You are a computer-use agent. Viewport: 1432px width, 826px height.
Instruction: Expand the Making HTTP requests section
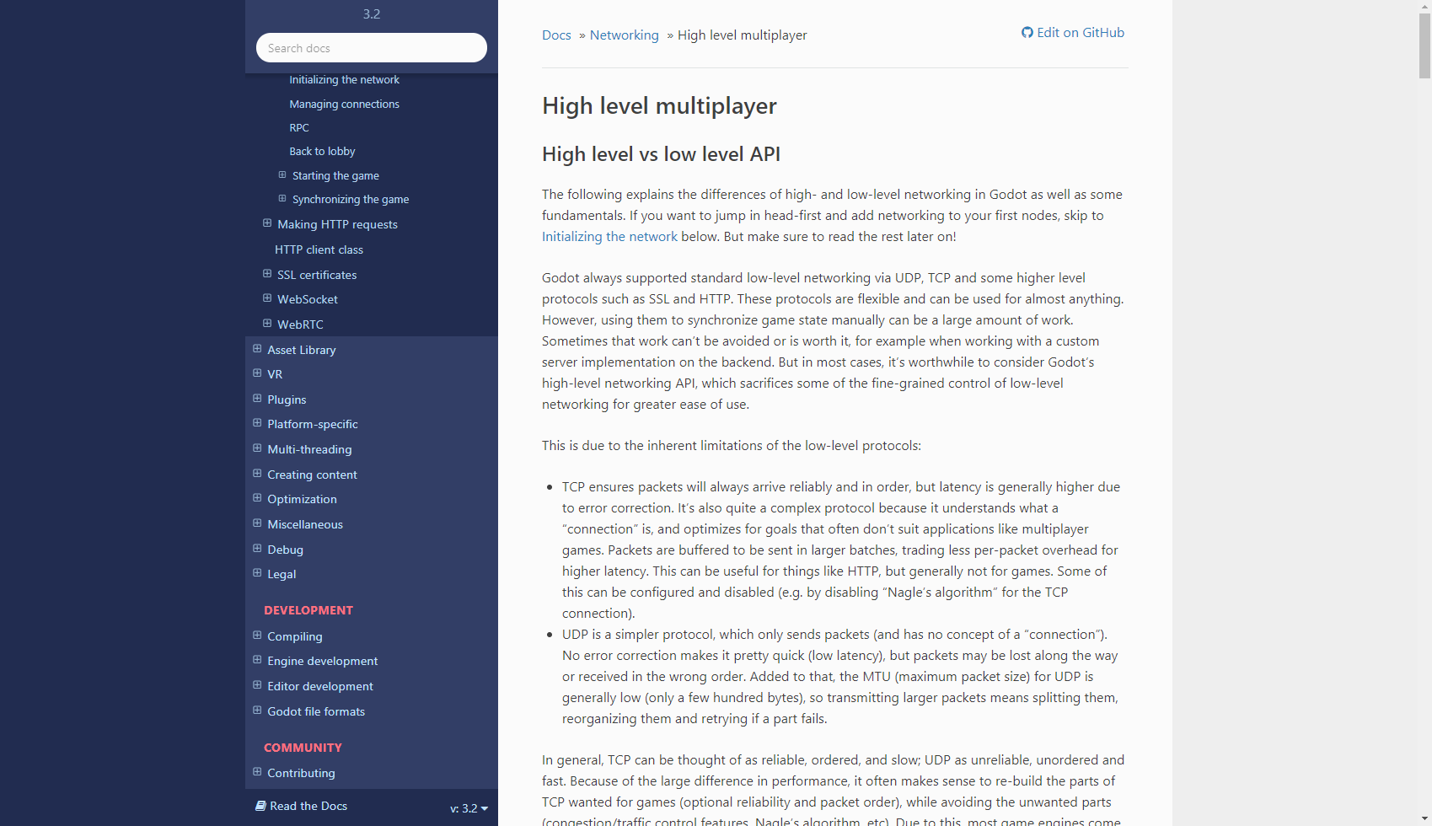[267, 223]
